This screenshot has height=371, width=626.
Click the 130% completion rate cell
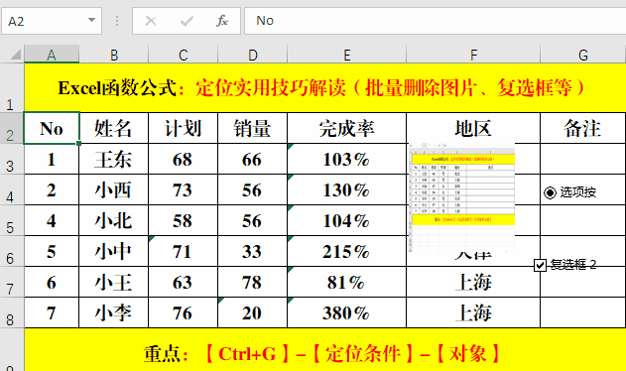pos(346,189)
